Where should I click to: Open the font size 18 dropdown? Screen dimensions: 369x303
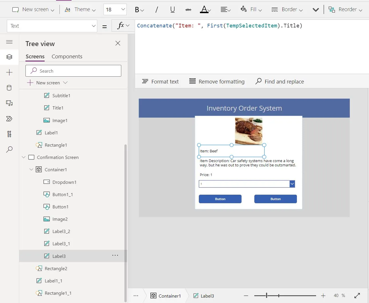pos(115,10)
